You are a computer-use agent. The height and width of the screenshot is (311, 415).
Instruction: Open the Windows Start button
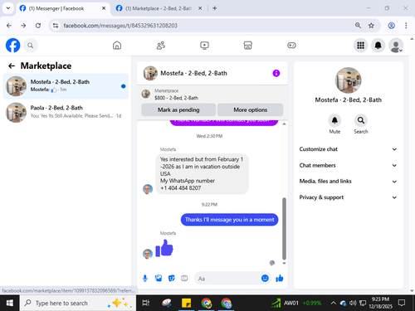click(9, 303)
